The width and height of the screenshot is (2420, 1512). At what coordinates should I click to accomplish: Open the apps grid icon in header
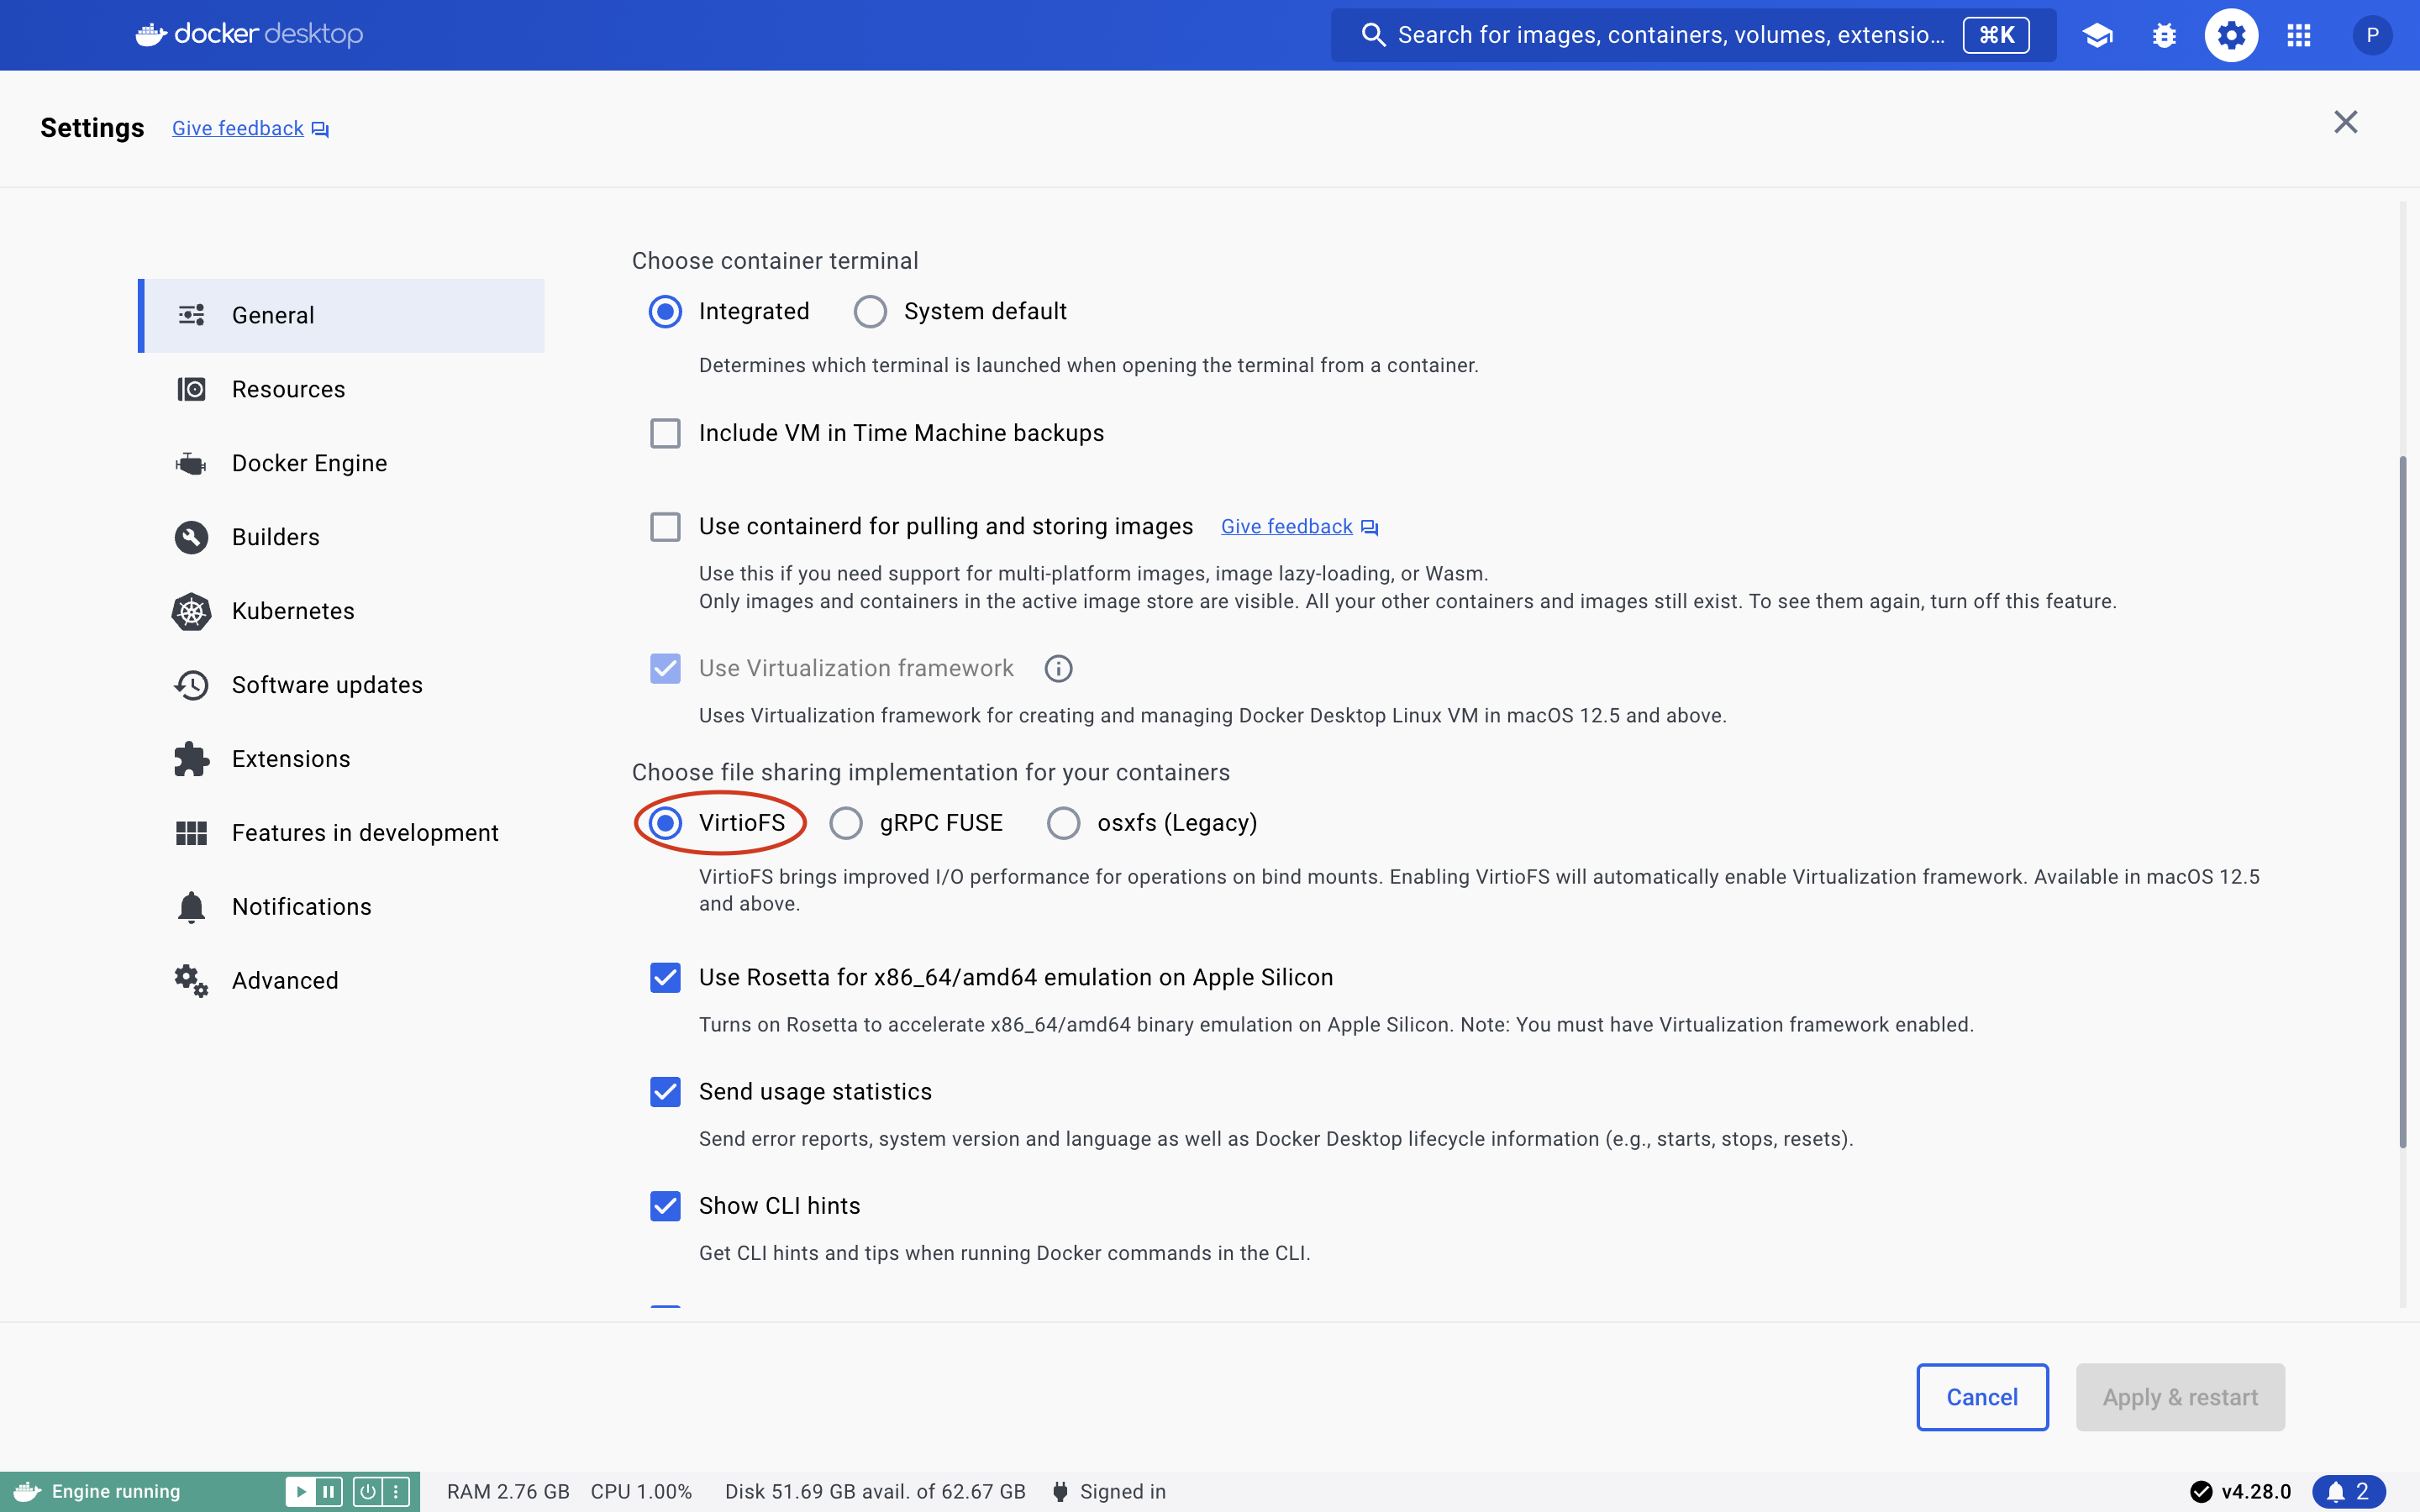(x=2298, y=35)
